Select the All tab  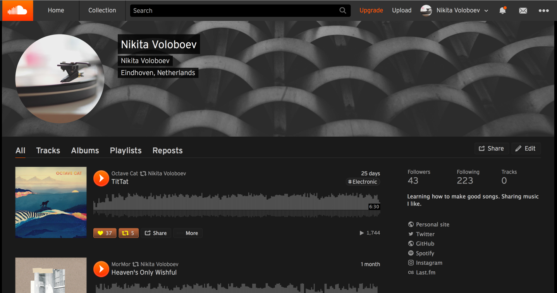point(21,151)
